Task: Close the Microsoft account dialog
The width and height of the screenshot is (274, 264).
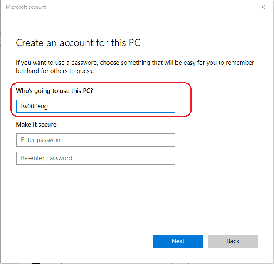Action: click(263, 7)
